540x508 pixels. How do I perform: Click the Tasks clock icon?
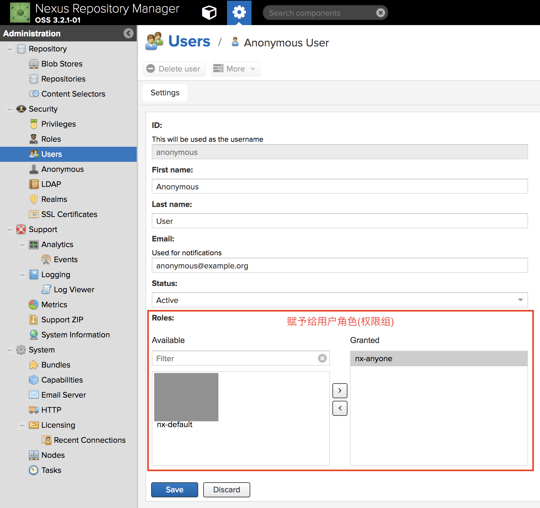34,470
